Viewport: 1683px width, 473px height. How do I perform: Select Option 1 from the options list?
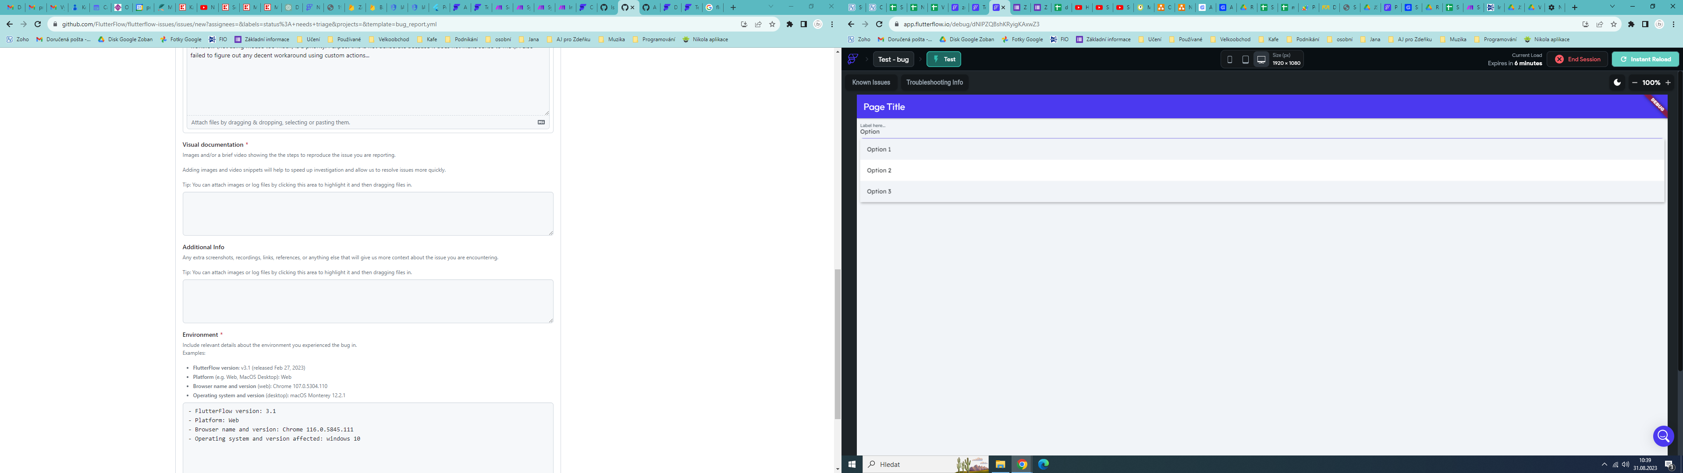tap(879, 149)
